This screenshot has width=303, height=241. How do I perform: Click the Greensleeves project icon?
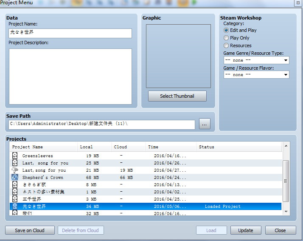tap(15, 156)
